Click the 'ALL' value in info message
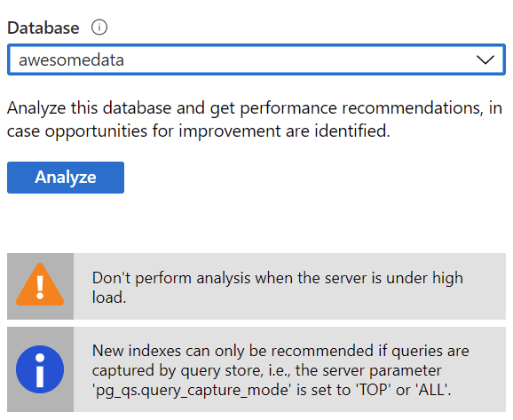Screen dimensions: 513x420 pos(431,390)
